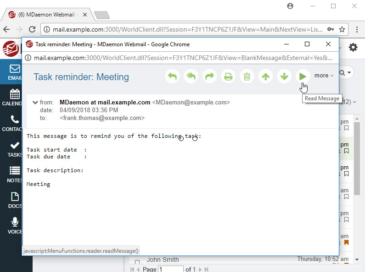Open the Chrome three-dot menu
Image resolution: width=365 pixels, height=272 pixels.
click(x=357, y=29)
